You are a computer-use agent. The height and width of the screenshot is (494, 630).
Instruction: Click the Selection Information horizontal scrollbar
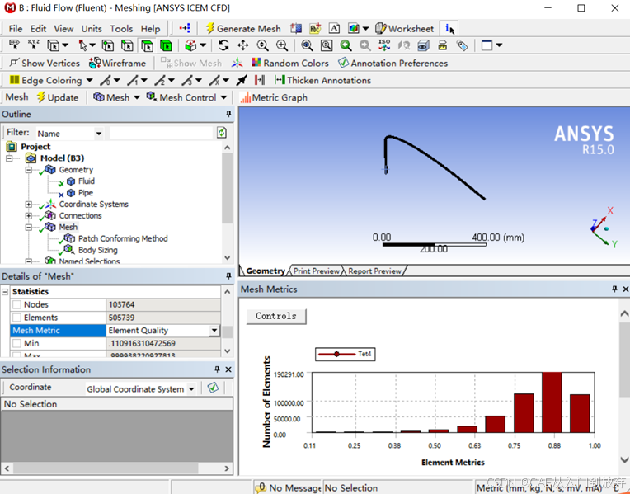[x=106, y=468]
